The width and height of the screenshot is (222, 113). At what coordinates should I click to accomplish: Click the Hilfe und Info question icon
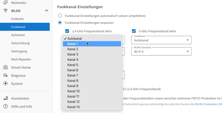pos(5,106)
